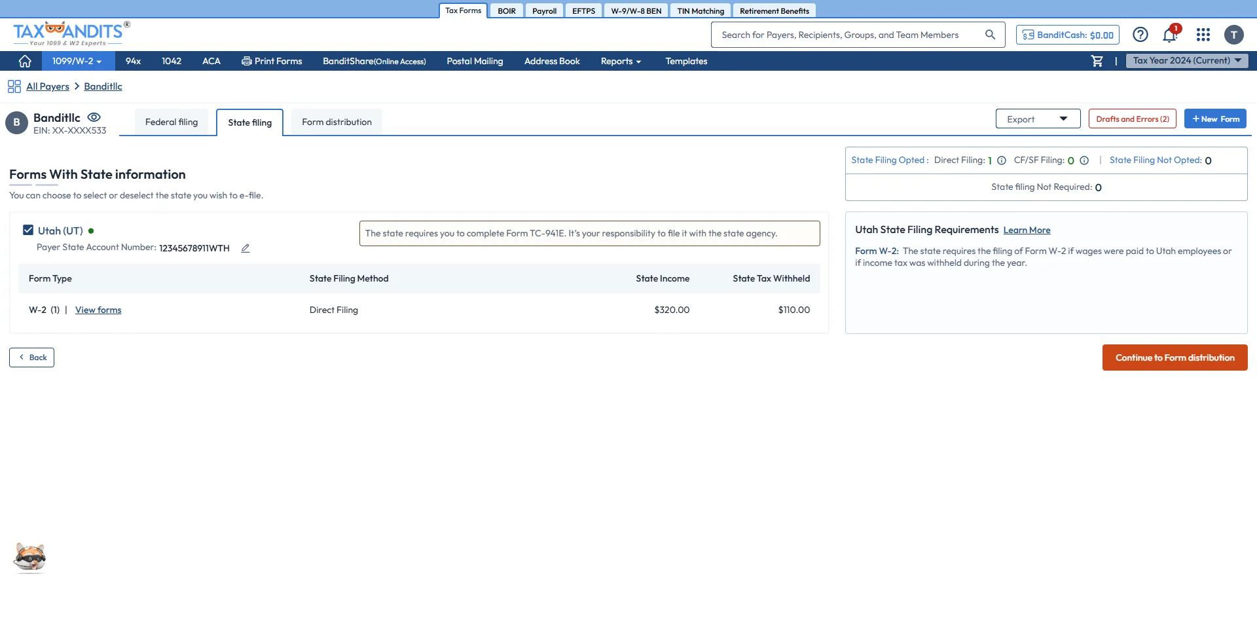Open the View forms link
The height and width of the screenshot is (624, 1257).
pos(98,310)
